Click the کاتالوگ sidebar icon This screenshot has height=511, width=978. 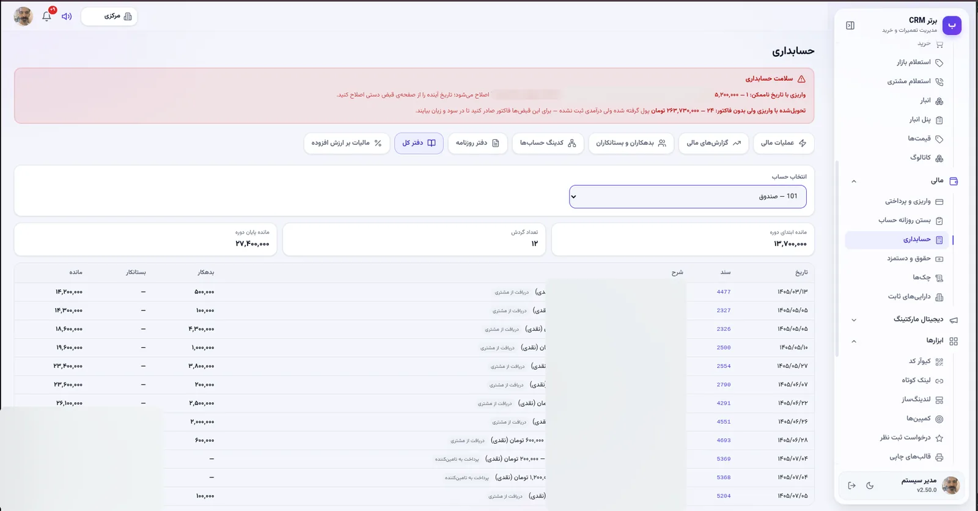click(939, 158)
